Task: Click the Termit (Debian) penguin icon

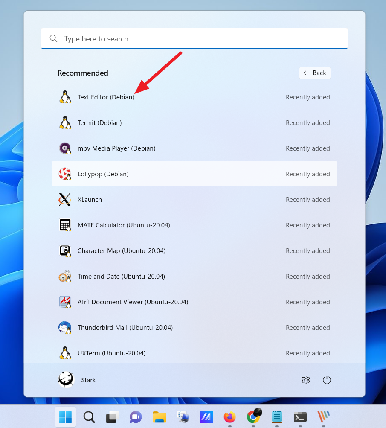Action: pyautogui.click(x=65, y=122)
